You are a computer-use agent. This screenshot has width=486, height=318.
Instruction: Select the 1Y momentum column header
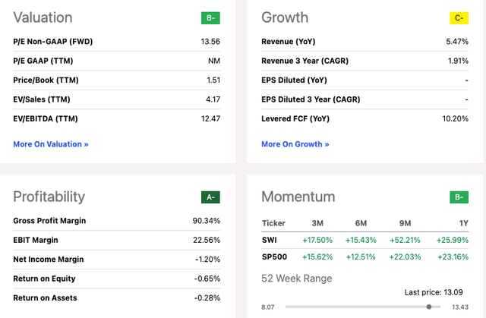pos(463,223)
